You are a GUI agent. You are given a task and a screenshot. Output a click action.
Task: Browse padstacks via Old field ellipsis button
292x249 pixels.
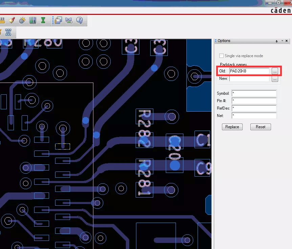tap(275, 71)
